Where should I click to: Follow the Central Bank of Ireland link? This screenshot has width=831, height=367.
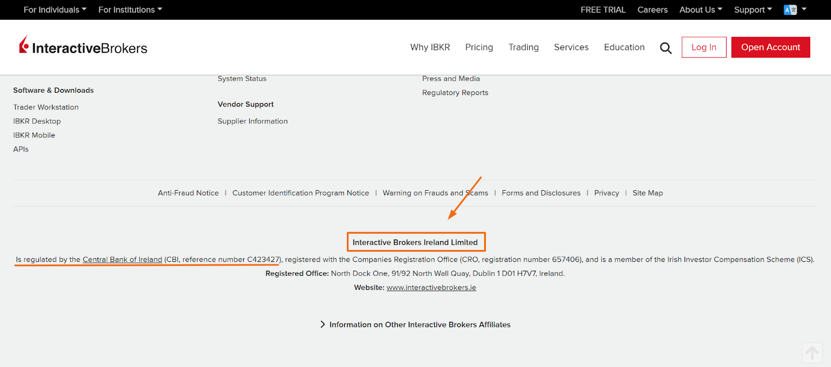123,260
